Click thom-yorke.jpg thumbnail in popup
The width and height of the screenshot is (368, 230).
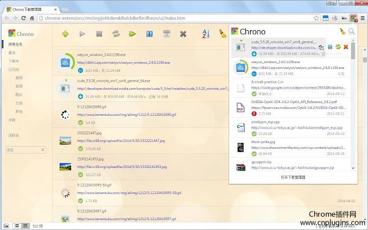241,147
